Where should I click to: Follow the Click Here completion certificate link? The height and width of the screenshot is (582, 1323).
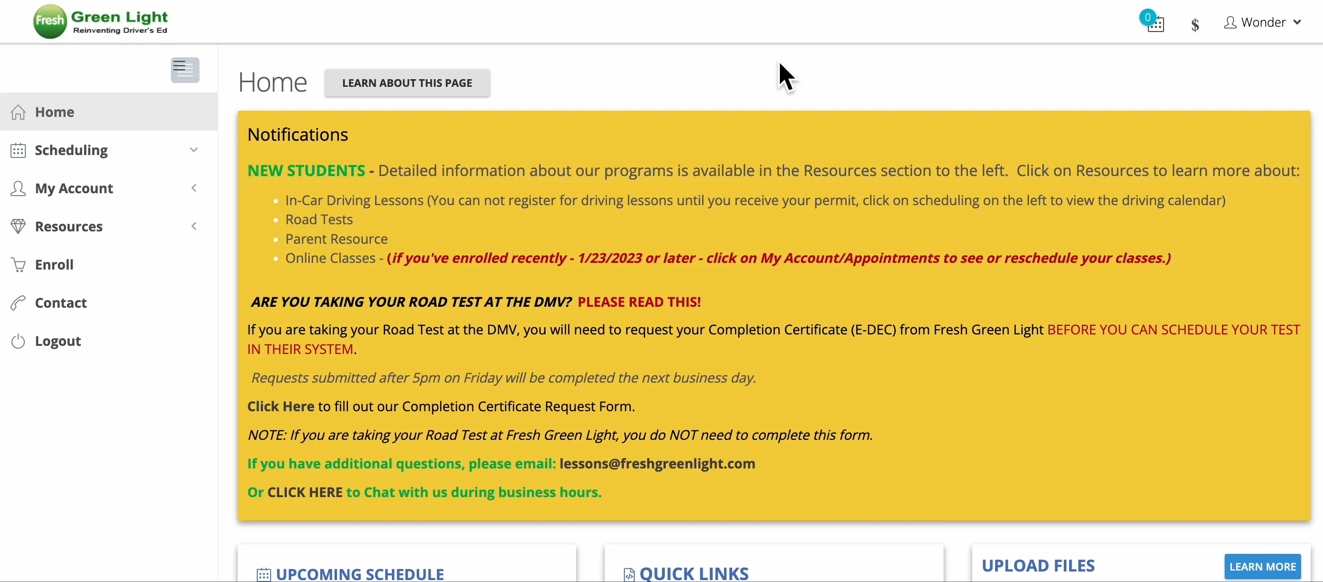[281, 406]
